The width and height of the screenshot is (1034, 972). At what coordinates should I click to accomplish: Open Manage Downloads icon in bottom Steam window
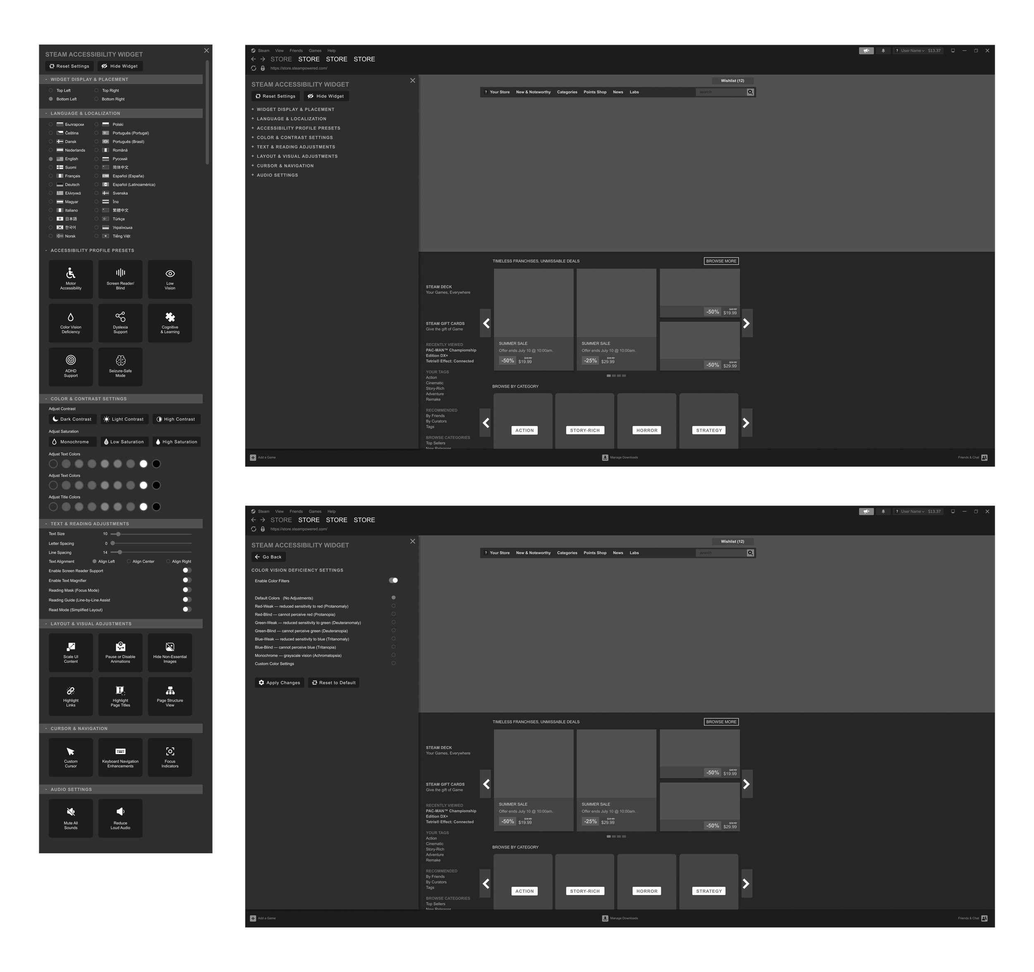point(605,918)
